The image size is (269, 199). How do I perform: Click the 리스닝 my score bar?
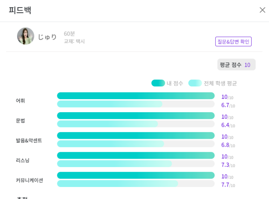point(136,155)
